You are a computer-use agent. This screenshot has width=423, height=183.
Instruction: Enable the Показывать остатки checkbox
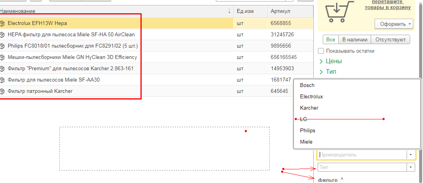point(321,51)
